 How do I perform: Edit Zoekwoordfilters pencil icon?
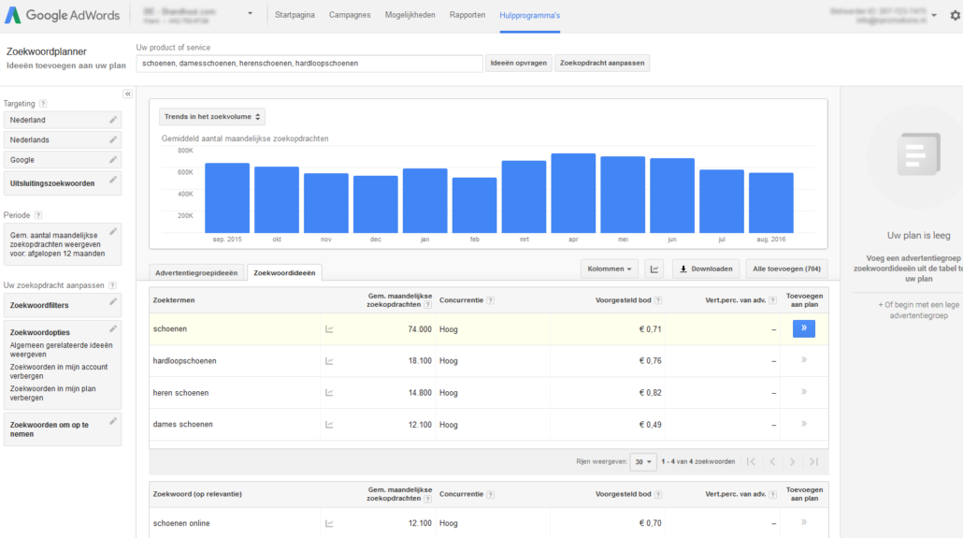click(x=113, y=302)
